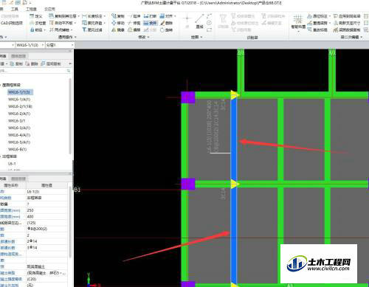Viewport: 369px width, 287px height.
Task: Open the 智能布置 smart layout tool
Action: 298,22
